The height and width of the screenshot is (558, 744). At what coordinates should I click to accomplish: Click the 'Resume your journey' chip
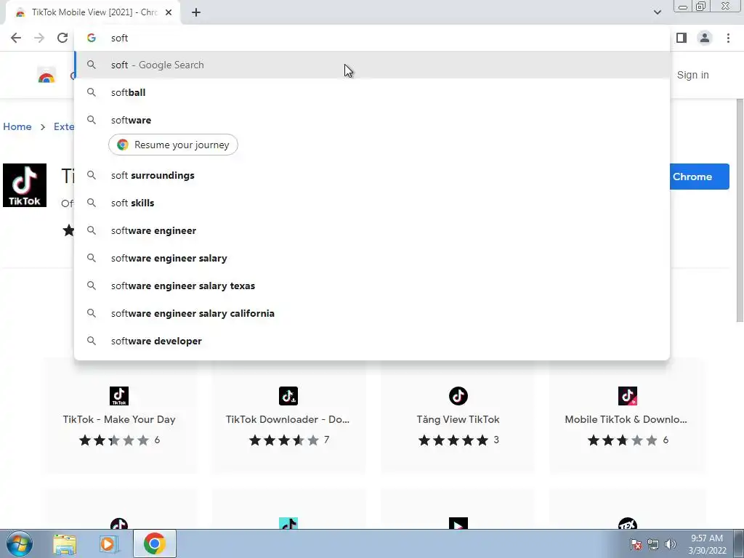point(173,145)
